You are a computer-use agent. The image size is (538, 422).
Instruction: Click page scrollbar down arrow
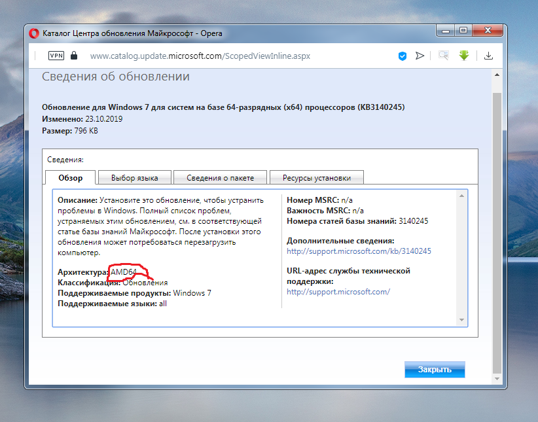point(497,379)
